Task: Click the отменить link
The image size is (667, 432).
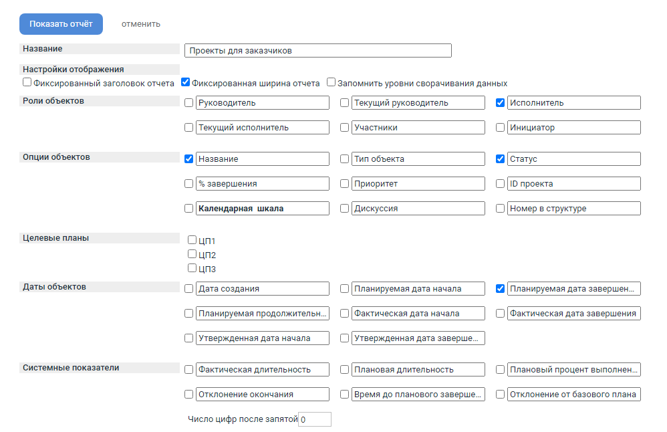Action: 140,24
